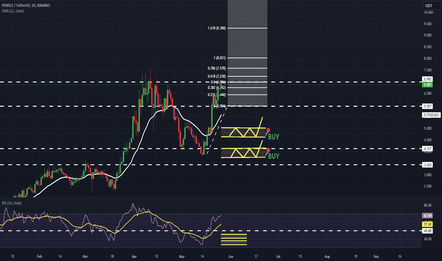Click the green 6.887 current price label

pos(427,84)
